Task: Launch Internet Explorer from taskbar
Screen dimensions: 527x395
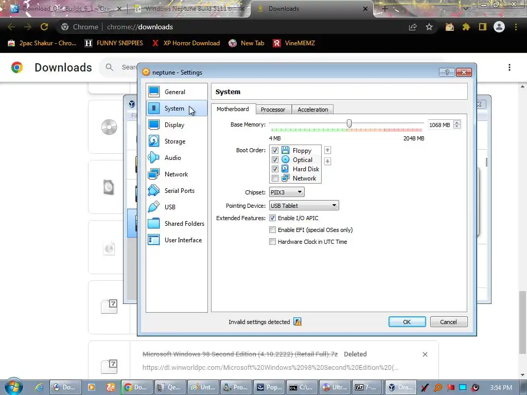Action: click(x=39, y=387)
